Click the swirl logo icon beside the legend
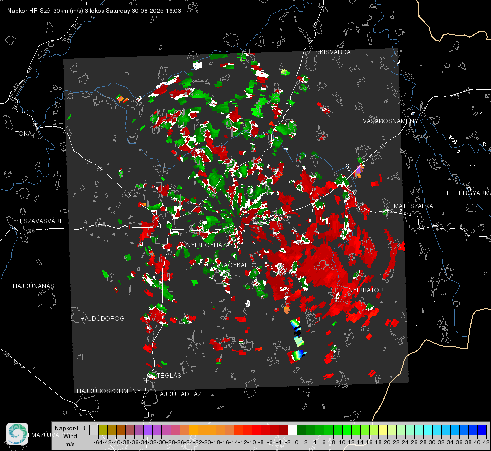Image resolution: width=491 pixels, height=451 pixels. (x=17, y=434)
